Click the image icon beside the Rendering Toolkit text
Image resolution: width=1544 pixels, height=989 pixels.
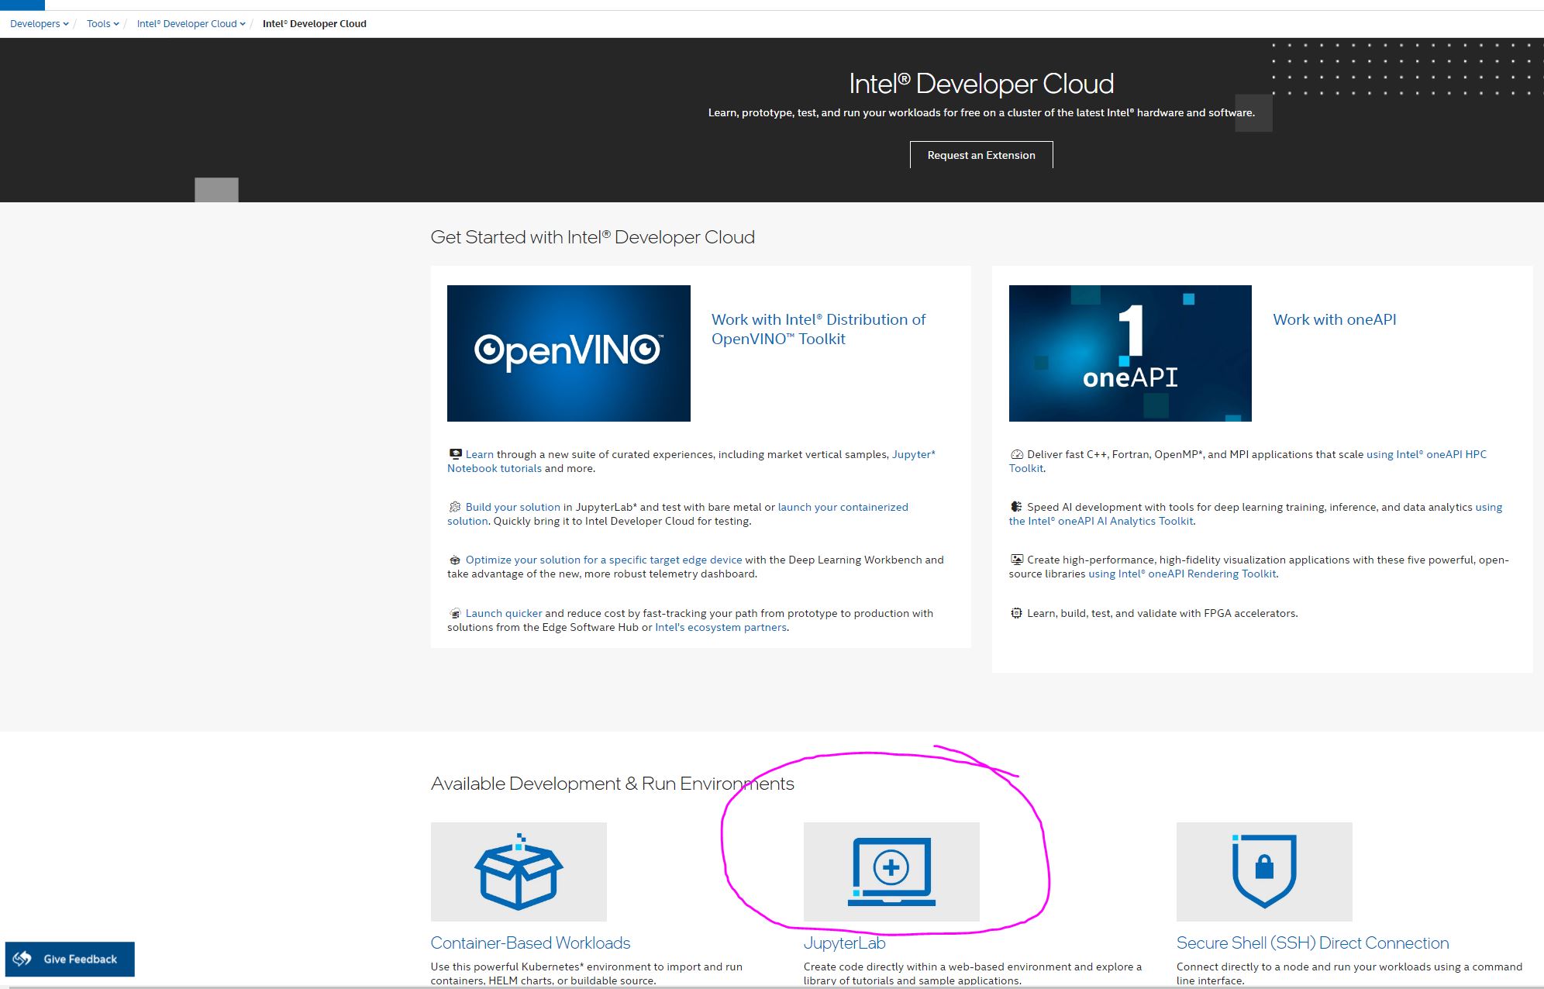[1015, 559]
